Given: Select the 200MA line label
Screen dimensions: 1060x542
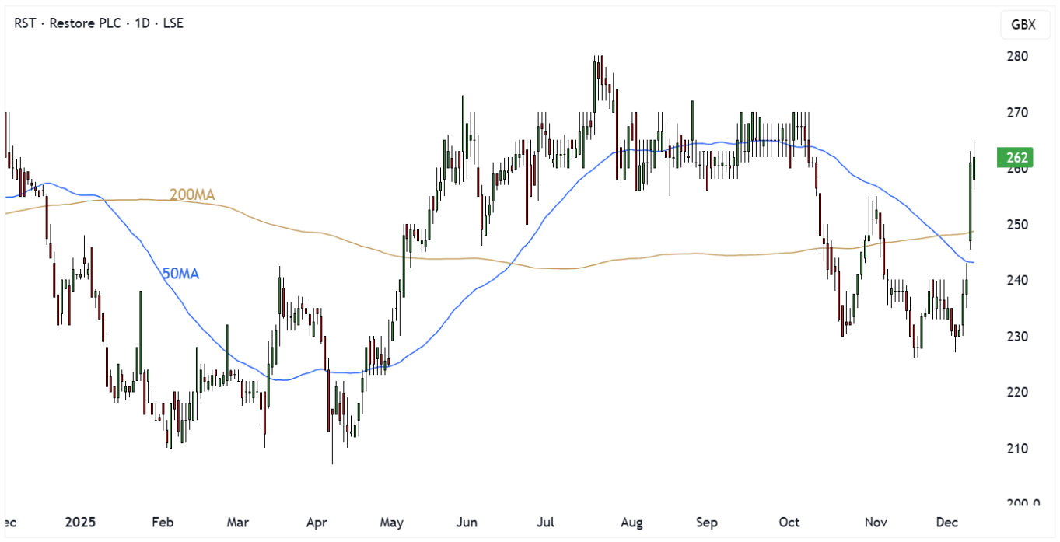Looking at the screenshot, I should tap(192, 194).
